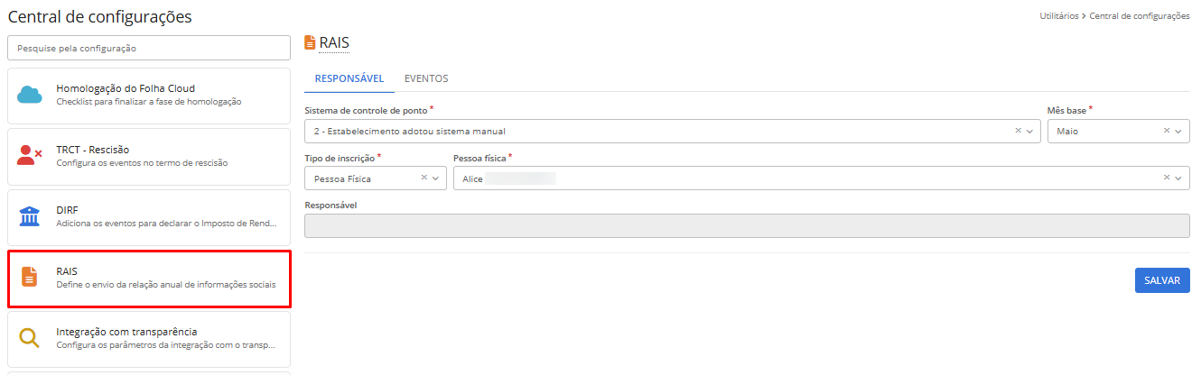The image size is (1201, 375).
Task: Open the Mês base dropdown arrow
Action: coord(1178,131)
